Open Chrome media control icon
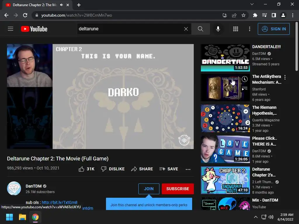Viewport: 299px width, 224px height. point(264,15)
